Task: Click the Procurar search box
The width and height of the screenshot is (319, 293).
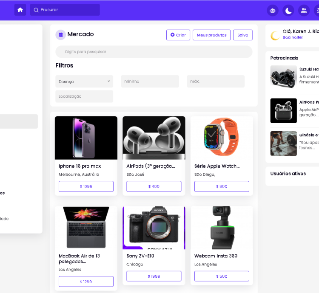Action: 65,10
